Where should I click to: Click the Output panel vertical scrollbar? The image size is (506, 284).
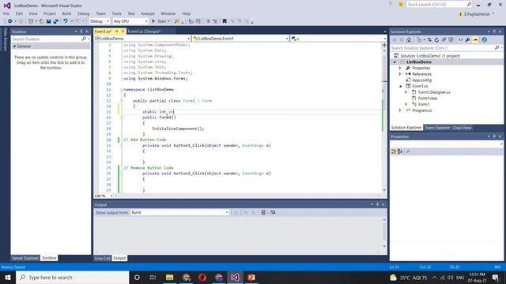384,234
